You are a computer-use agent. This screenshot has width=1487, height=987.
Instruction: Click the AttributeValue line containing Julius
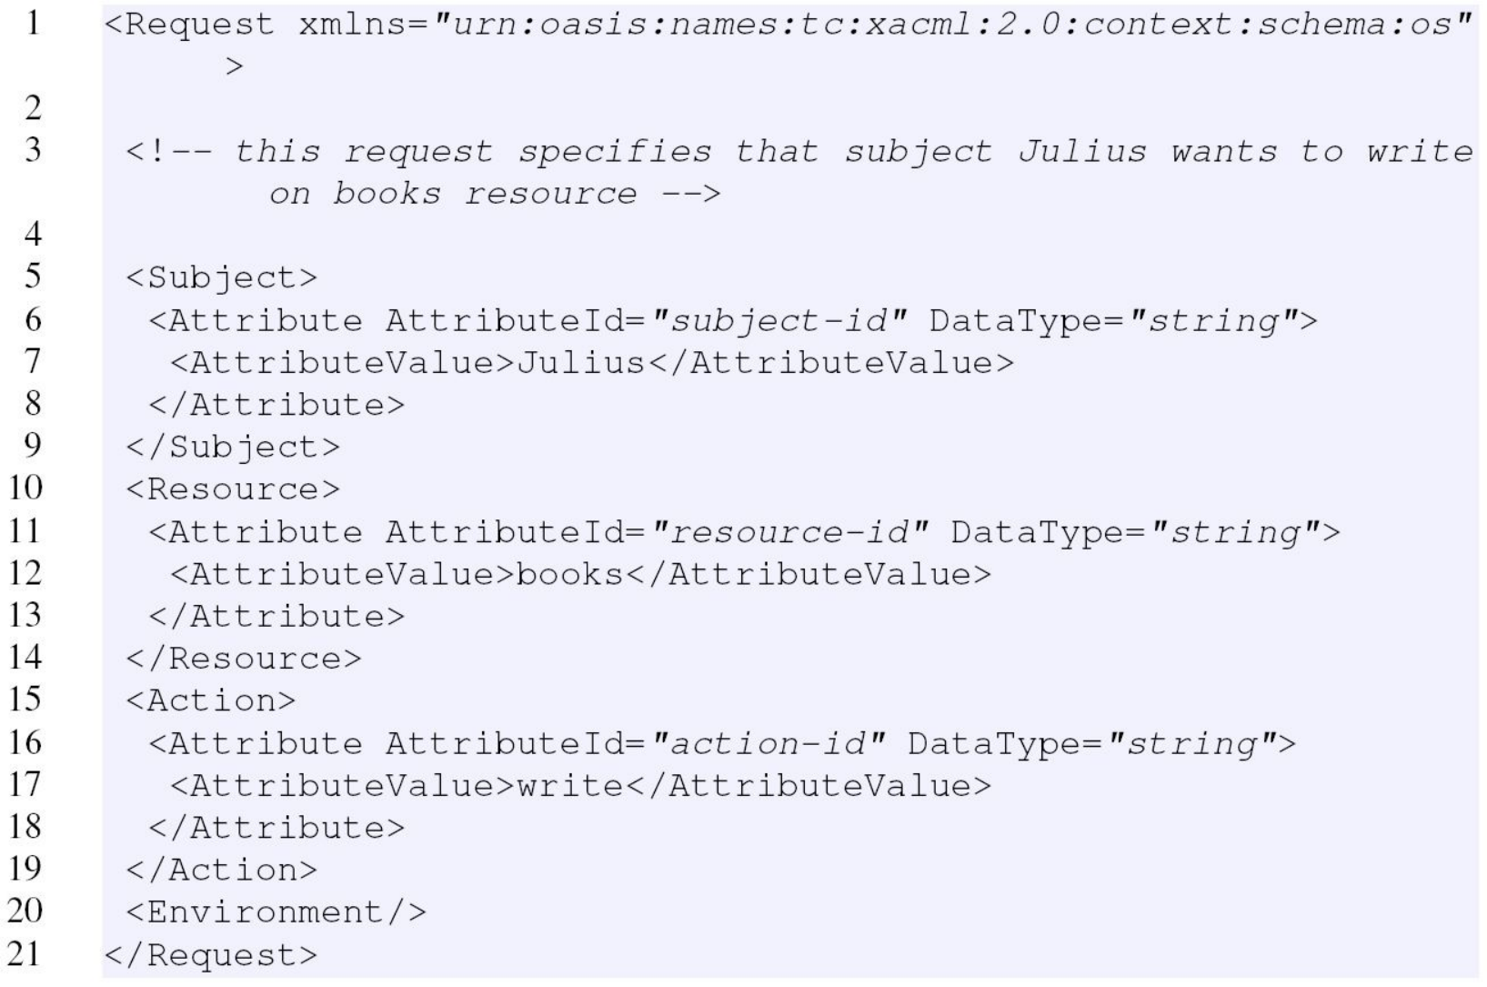tap(591, 362)
